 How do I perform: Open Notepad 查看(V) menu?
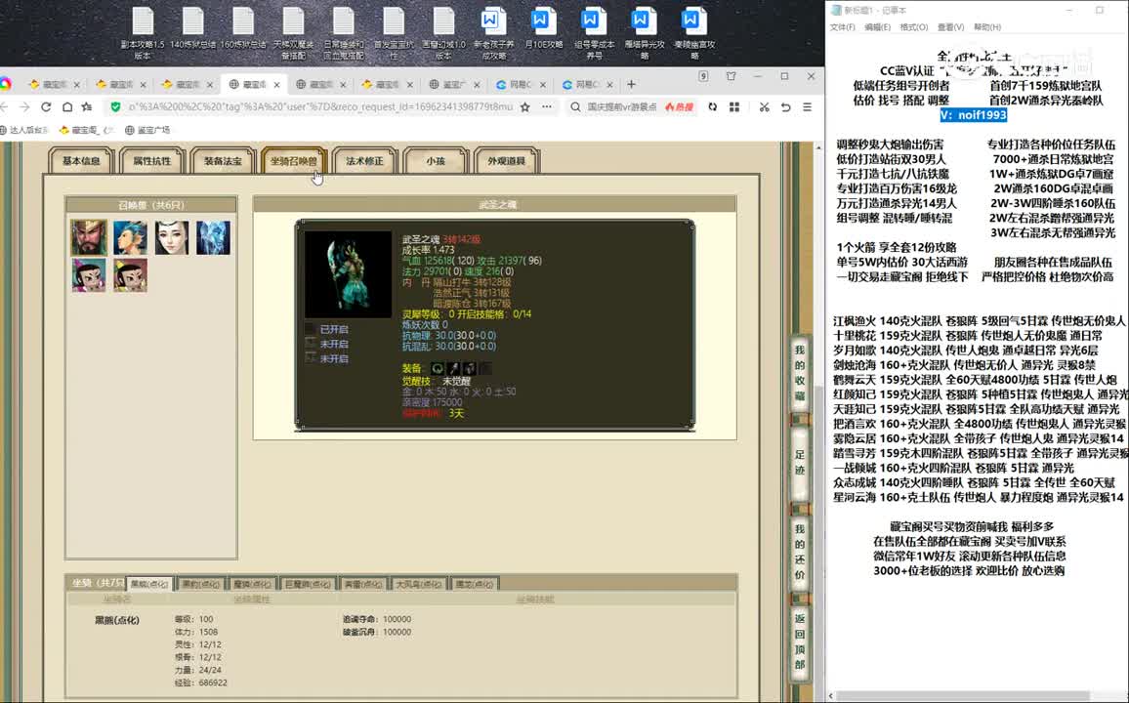click(x=950, y=27)
